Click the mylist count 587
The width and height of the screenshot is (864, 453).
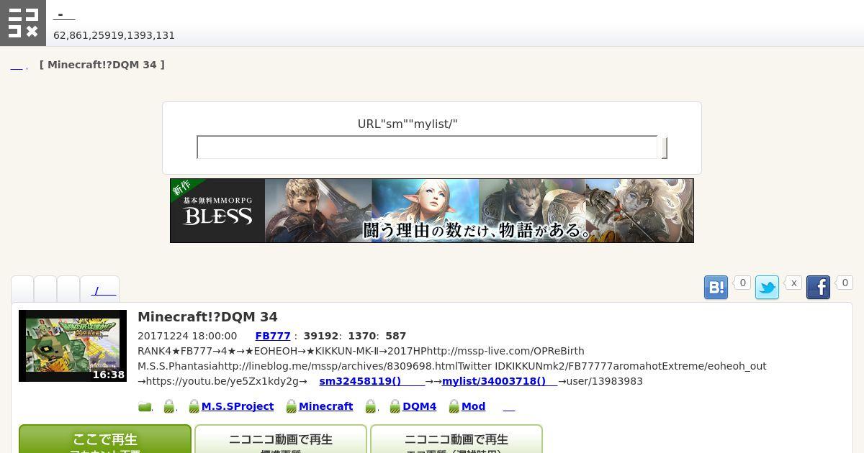(x=396, y=336)
